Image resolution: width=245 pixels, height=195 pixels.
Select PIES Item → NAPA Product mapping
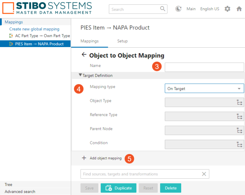pyautogui.click(x=35, y=44)
